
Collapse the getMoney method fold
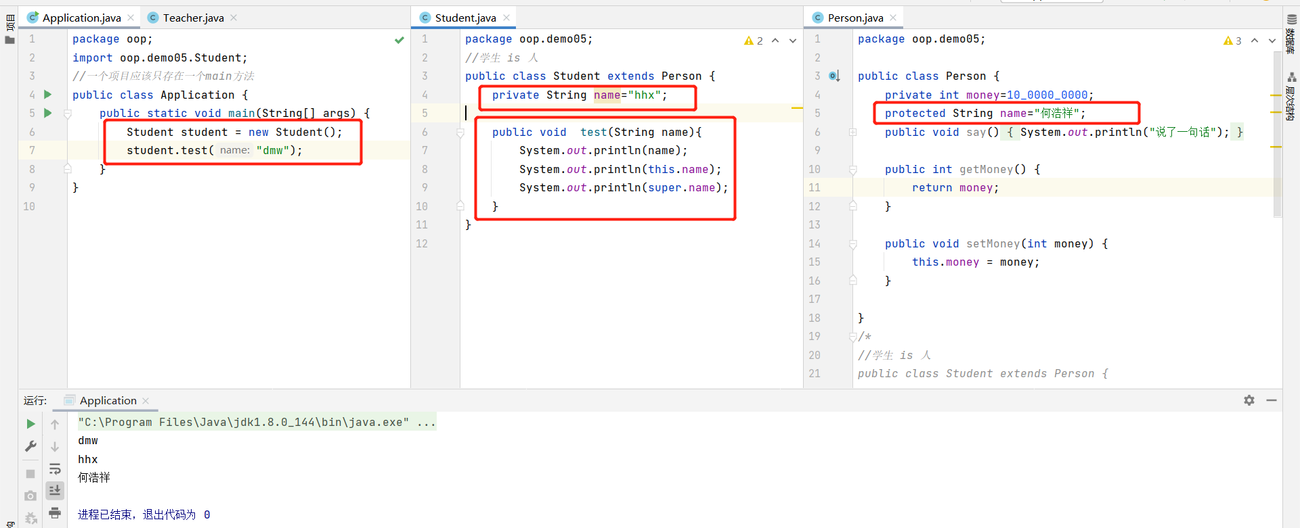click(x=853, y=170)
